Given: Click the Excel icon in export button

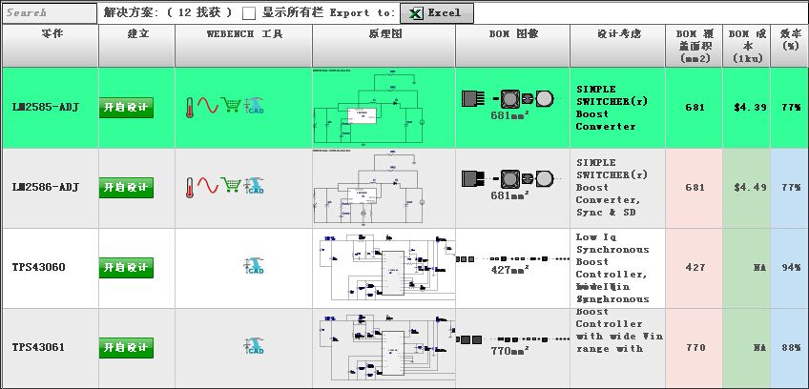Looking at the screenshot, I should [415, 13].
